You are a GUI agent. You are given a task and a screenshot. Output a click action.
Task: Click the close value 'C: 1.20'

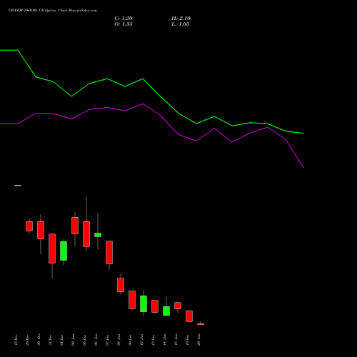pos(124,19)
